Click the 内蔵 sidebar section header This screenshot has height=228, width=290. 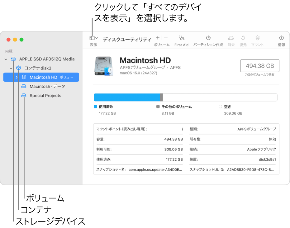pos(9,51)
